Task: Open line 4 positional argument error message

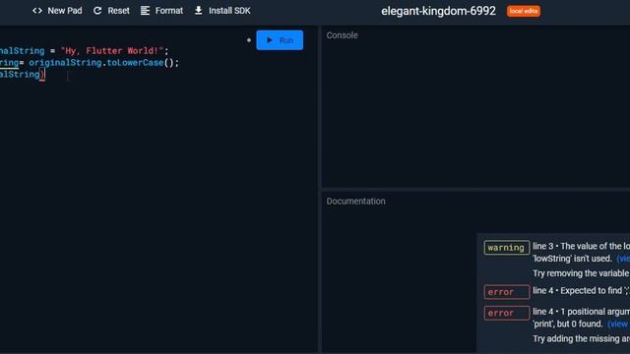Action: click(x=581, y=318)
